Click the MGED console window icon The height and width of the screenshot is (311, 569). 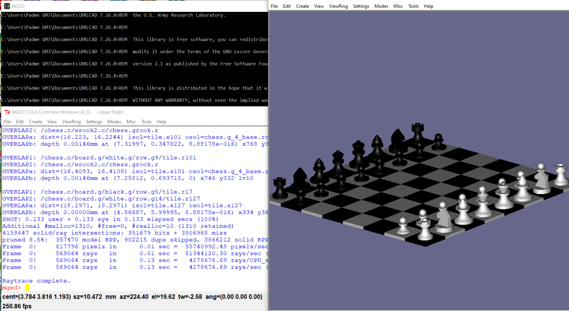pos(7,6)
